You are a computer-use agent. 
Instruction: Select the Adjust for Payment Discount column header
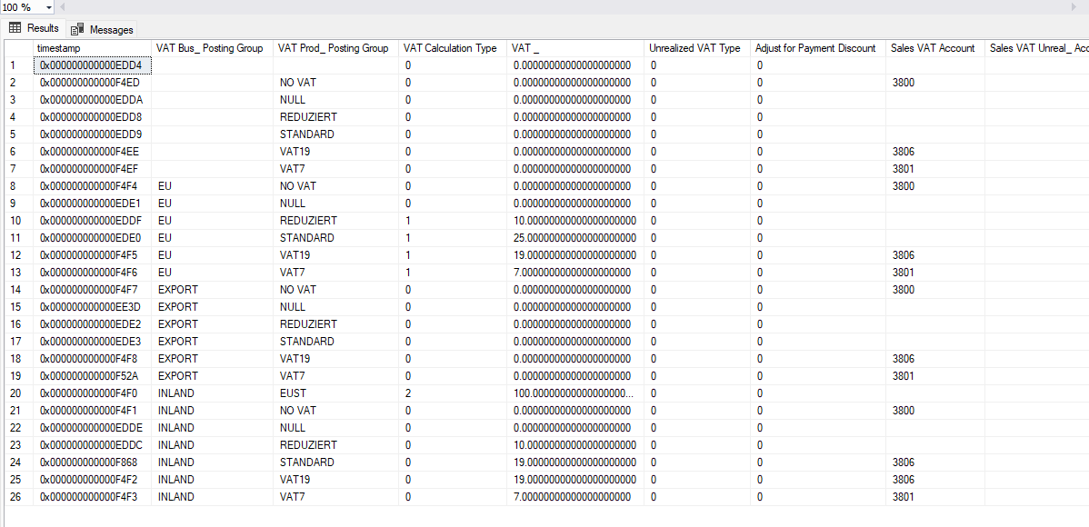[x=817, y=48]
